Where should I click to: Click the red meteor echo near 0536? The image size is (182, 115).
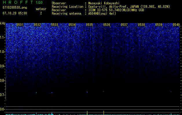[104, 91]
